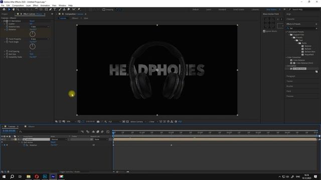Open the Rotation Axis dropdown
The width and height of the screenshot is (321, 180).
(x=40, y=26)
